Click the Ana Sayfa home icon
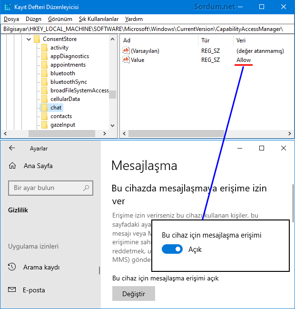The image size is (295, 309). pos(12,166)
